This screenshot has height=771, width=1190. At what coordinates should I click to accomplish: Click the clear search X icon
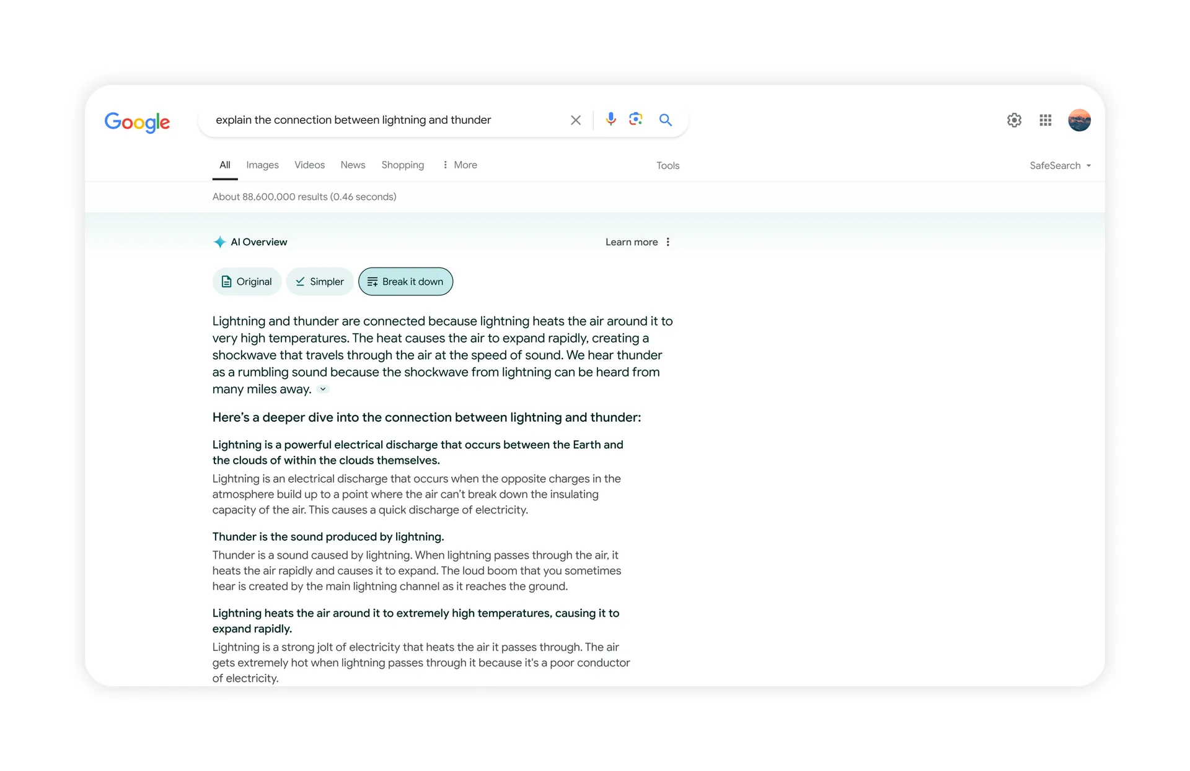pyautogui.click(x=575, y=120)
